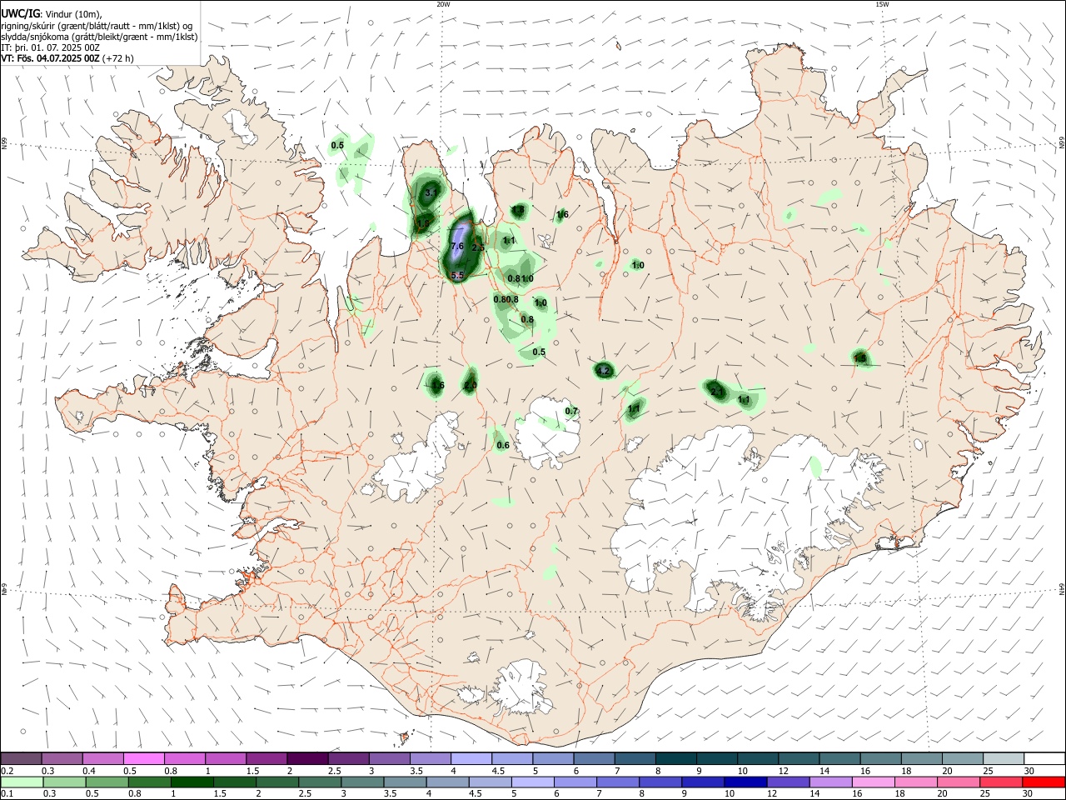Click the UWC/IG title text

pos(20,13)
